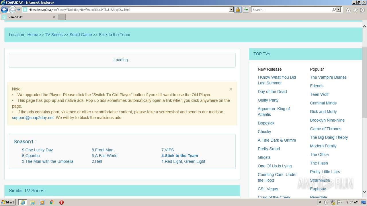367x206 pixels.
Task: Open Ghosts link
Action: [264, 157]
